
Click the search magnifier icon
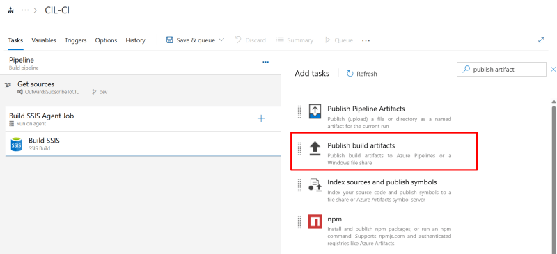pyautogui.click(x=466, y=70)
